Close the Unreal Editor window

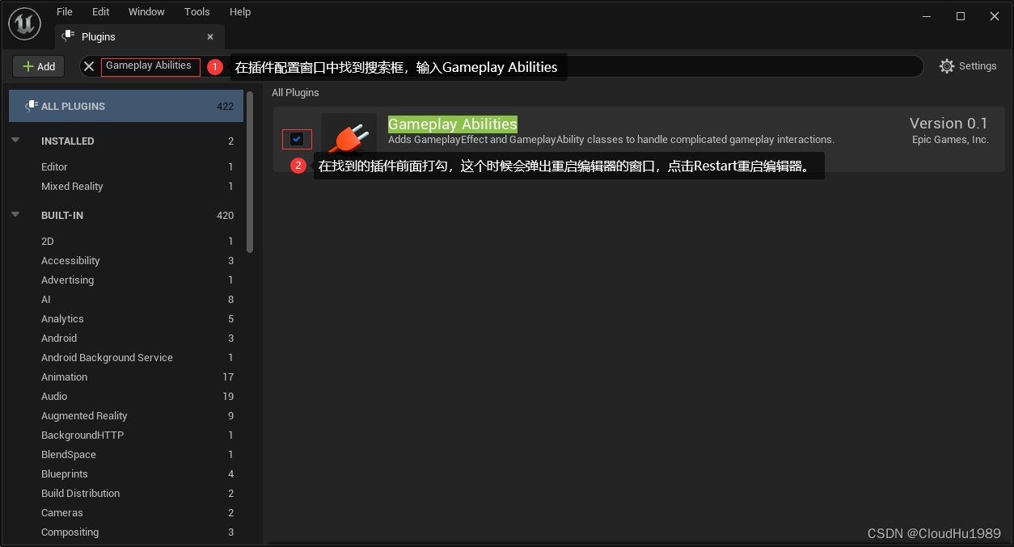[x=995, y=15]
